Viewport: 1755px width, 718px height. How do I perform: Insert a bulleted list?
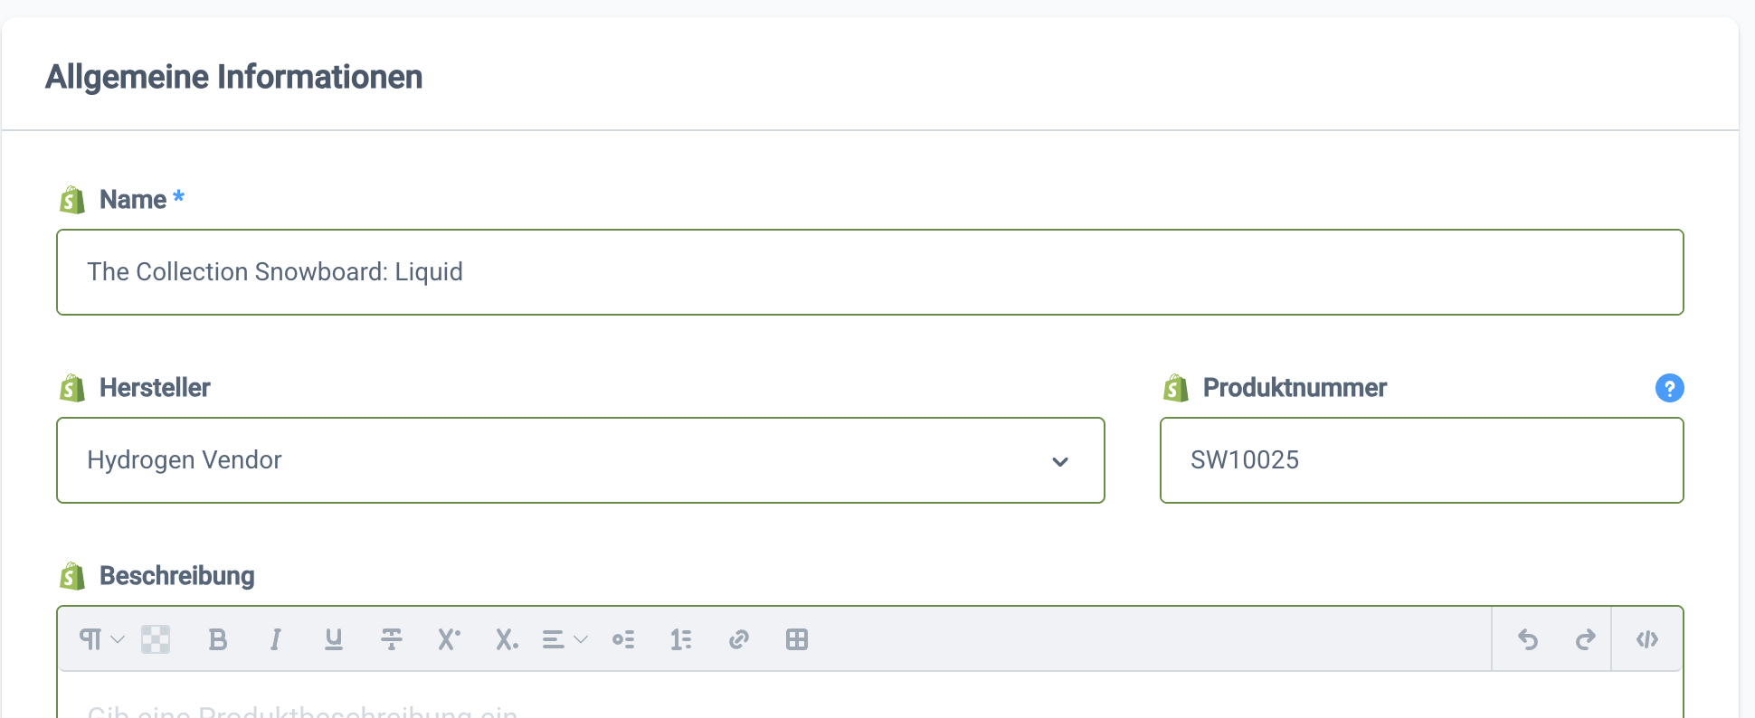pos(623,639)
